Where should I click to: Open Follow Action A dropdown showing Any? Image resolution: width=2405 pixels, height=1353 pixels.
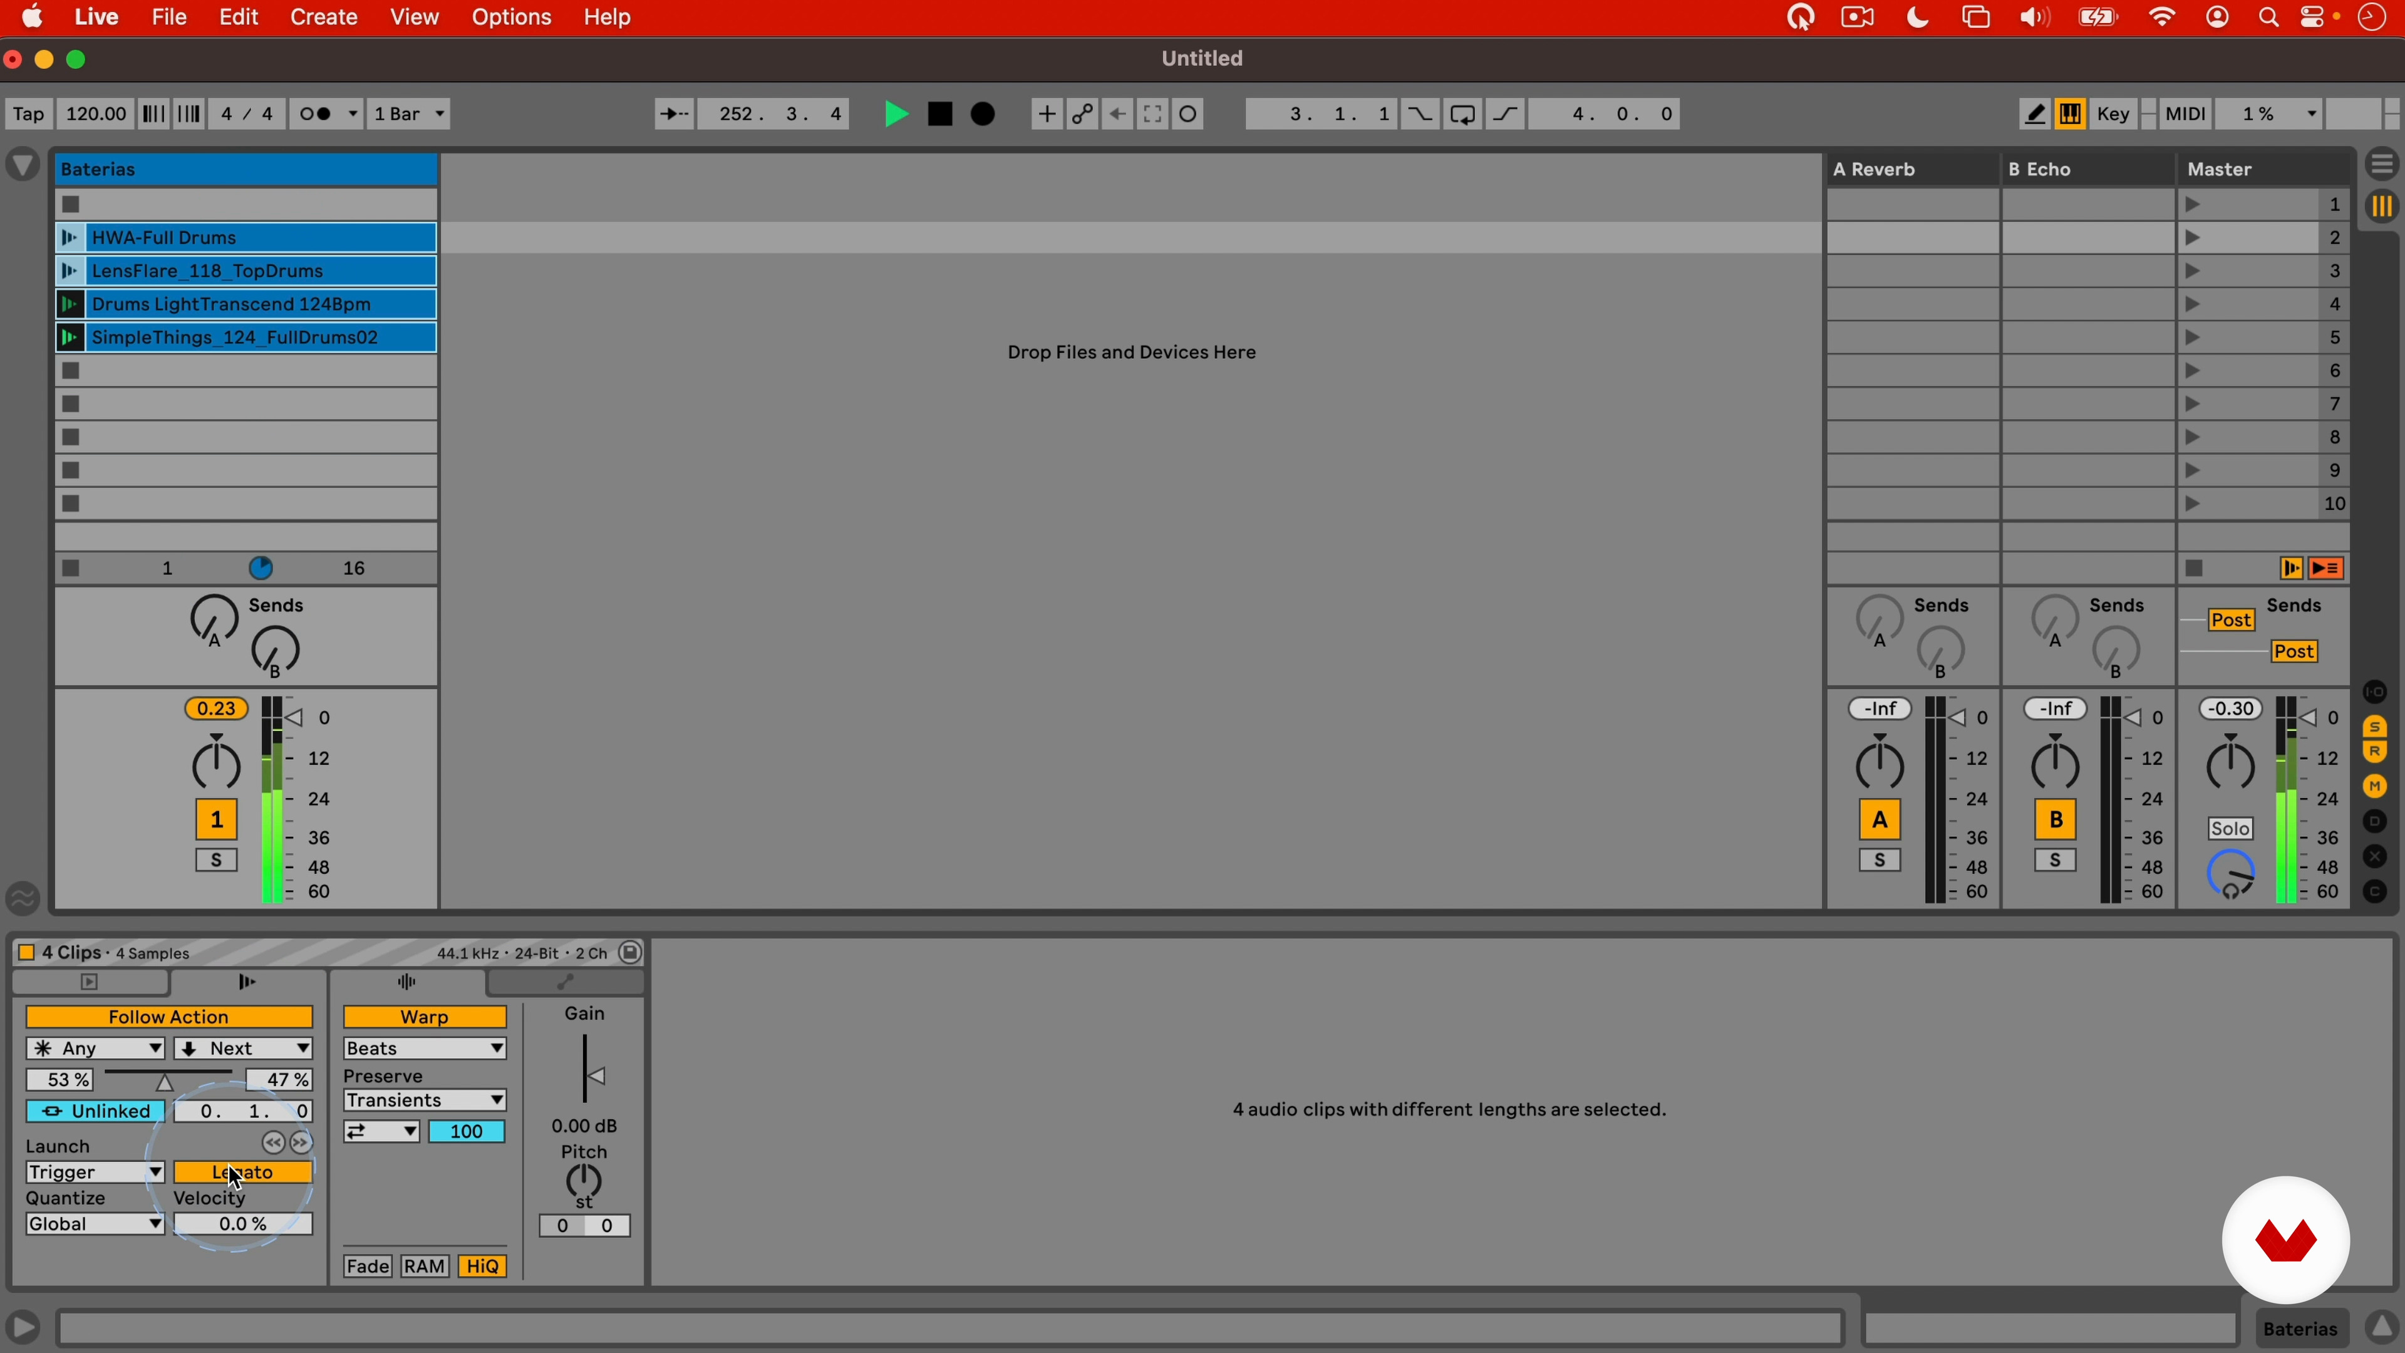coord(95,1050)
